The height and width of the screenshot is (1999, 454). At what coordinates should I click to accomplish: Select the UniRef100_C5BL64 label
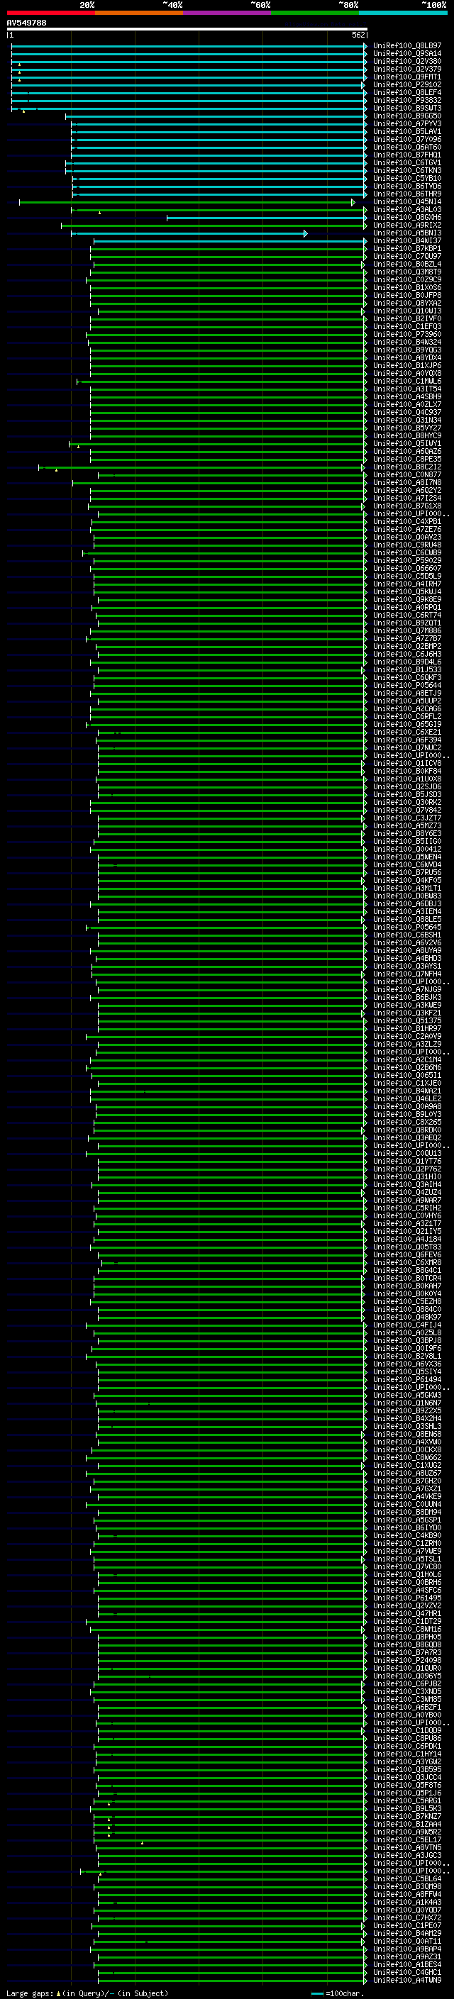(406, 1878)
